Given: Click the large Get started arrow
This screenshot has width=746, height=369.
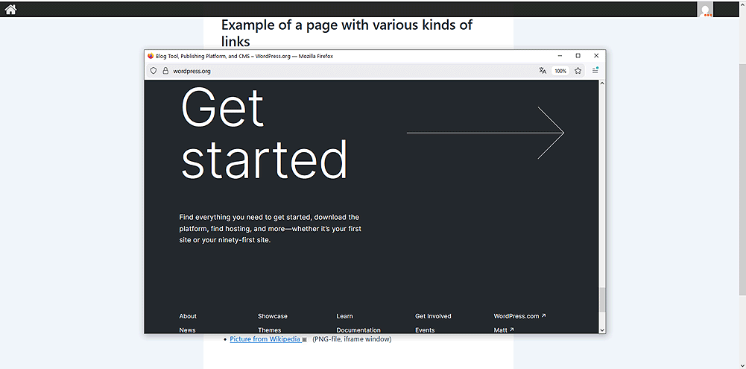Looking at the screenshot, I should [x=485, y=133].
